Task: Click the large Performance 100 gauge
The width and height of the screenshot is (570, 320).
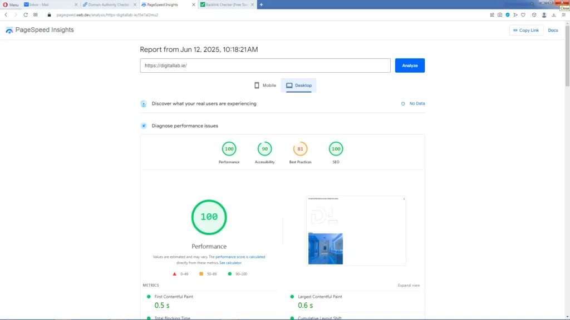Action: 209,217
